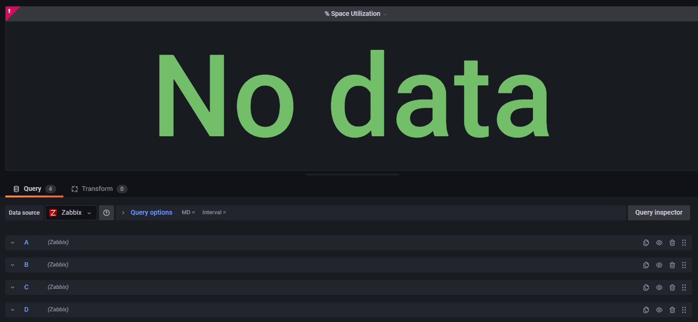Open the Query inspector
Screen dimensions: 698x322
coord(658,212)
